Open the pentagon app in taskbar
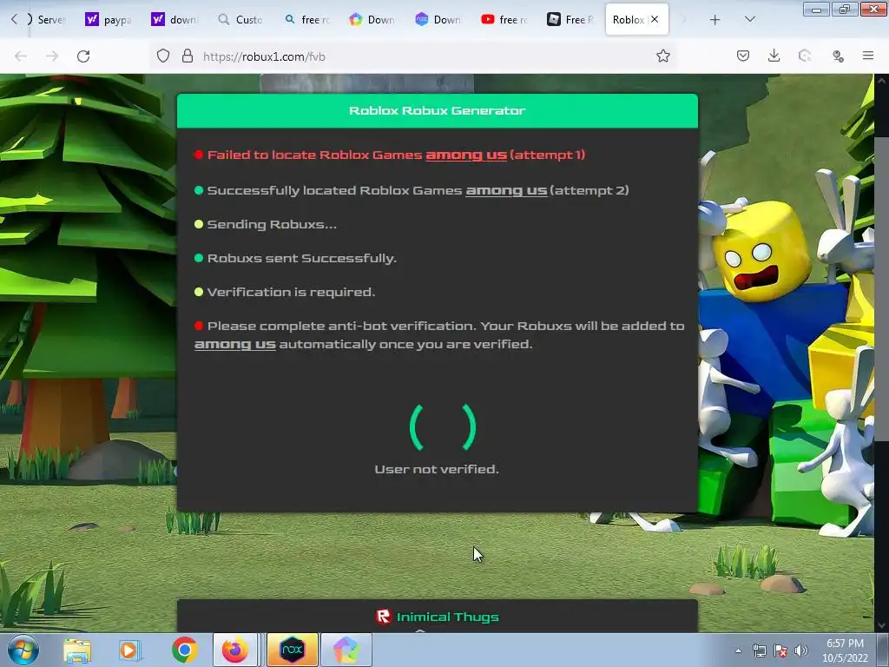 [x=346, y=650]
